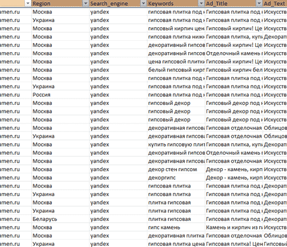The width and height of the screenshot is (287, 247).
Task: Open the Search_engine column filter dropdown
Action: [143, 3]
